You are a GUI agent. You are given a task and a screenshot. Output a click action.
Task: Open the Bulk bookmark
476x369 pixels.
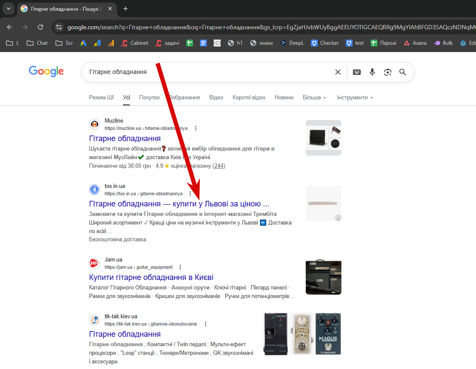point(443,43)
